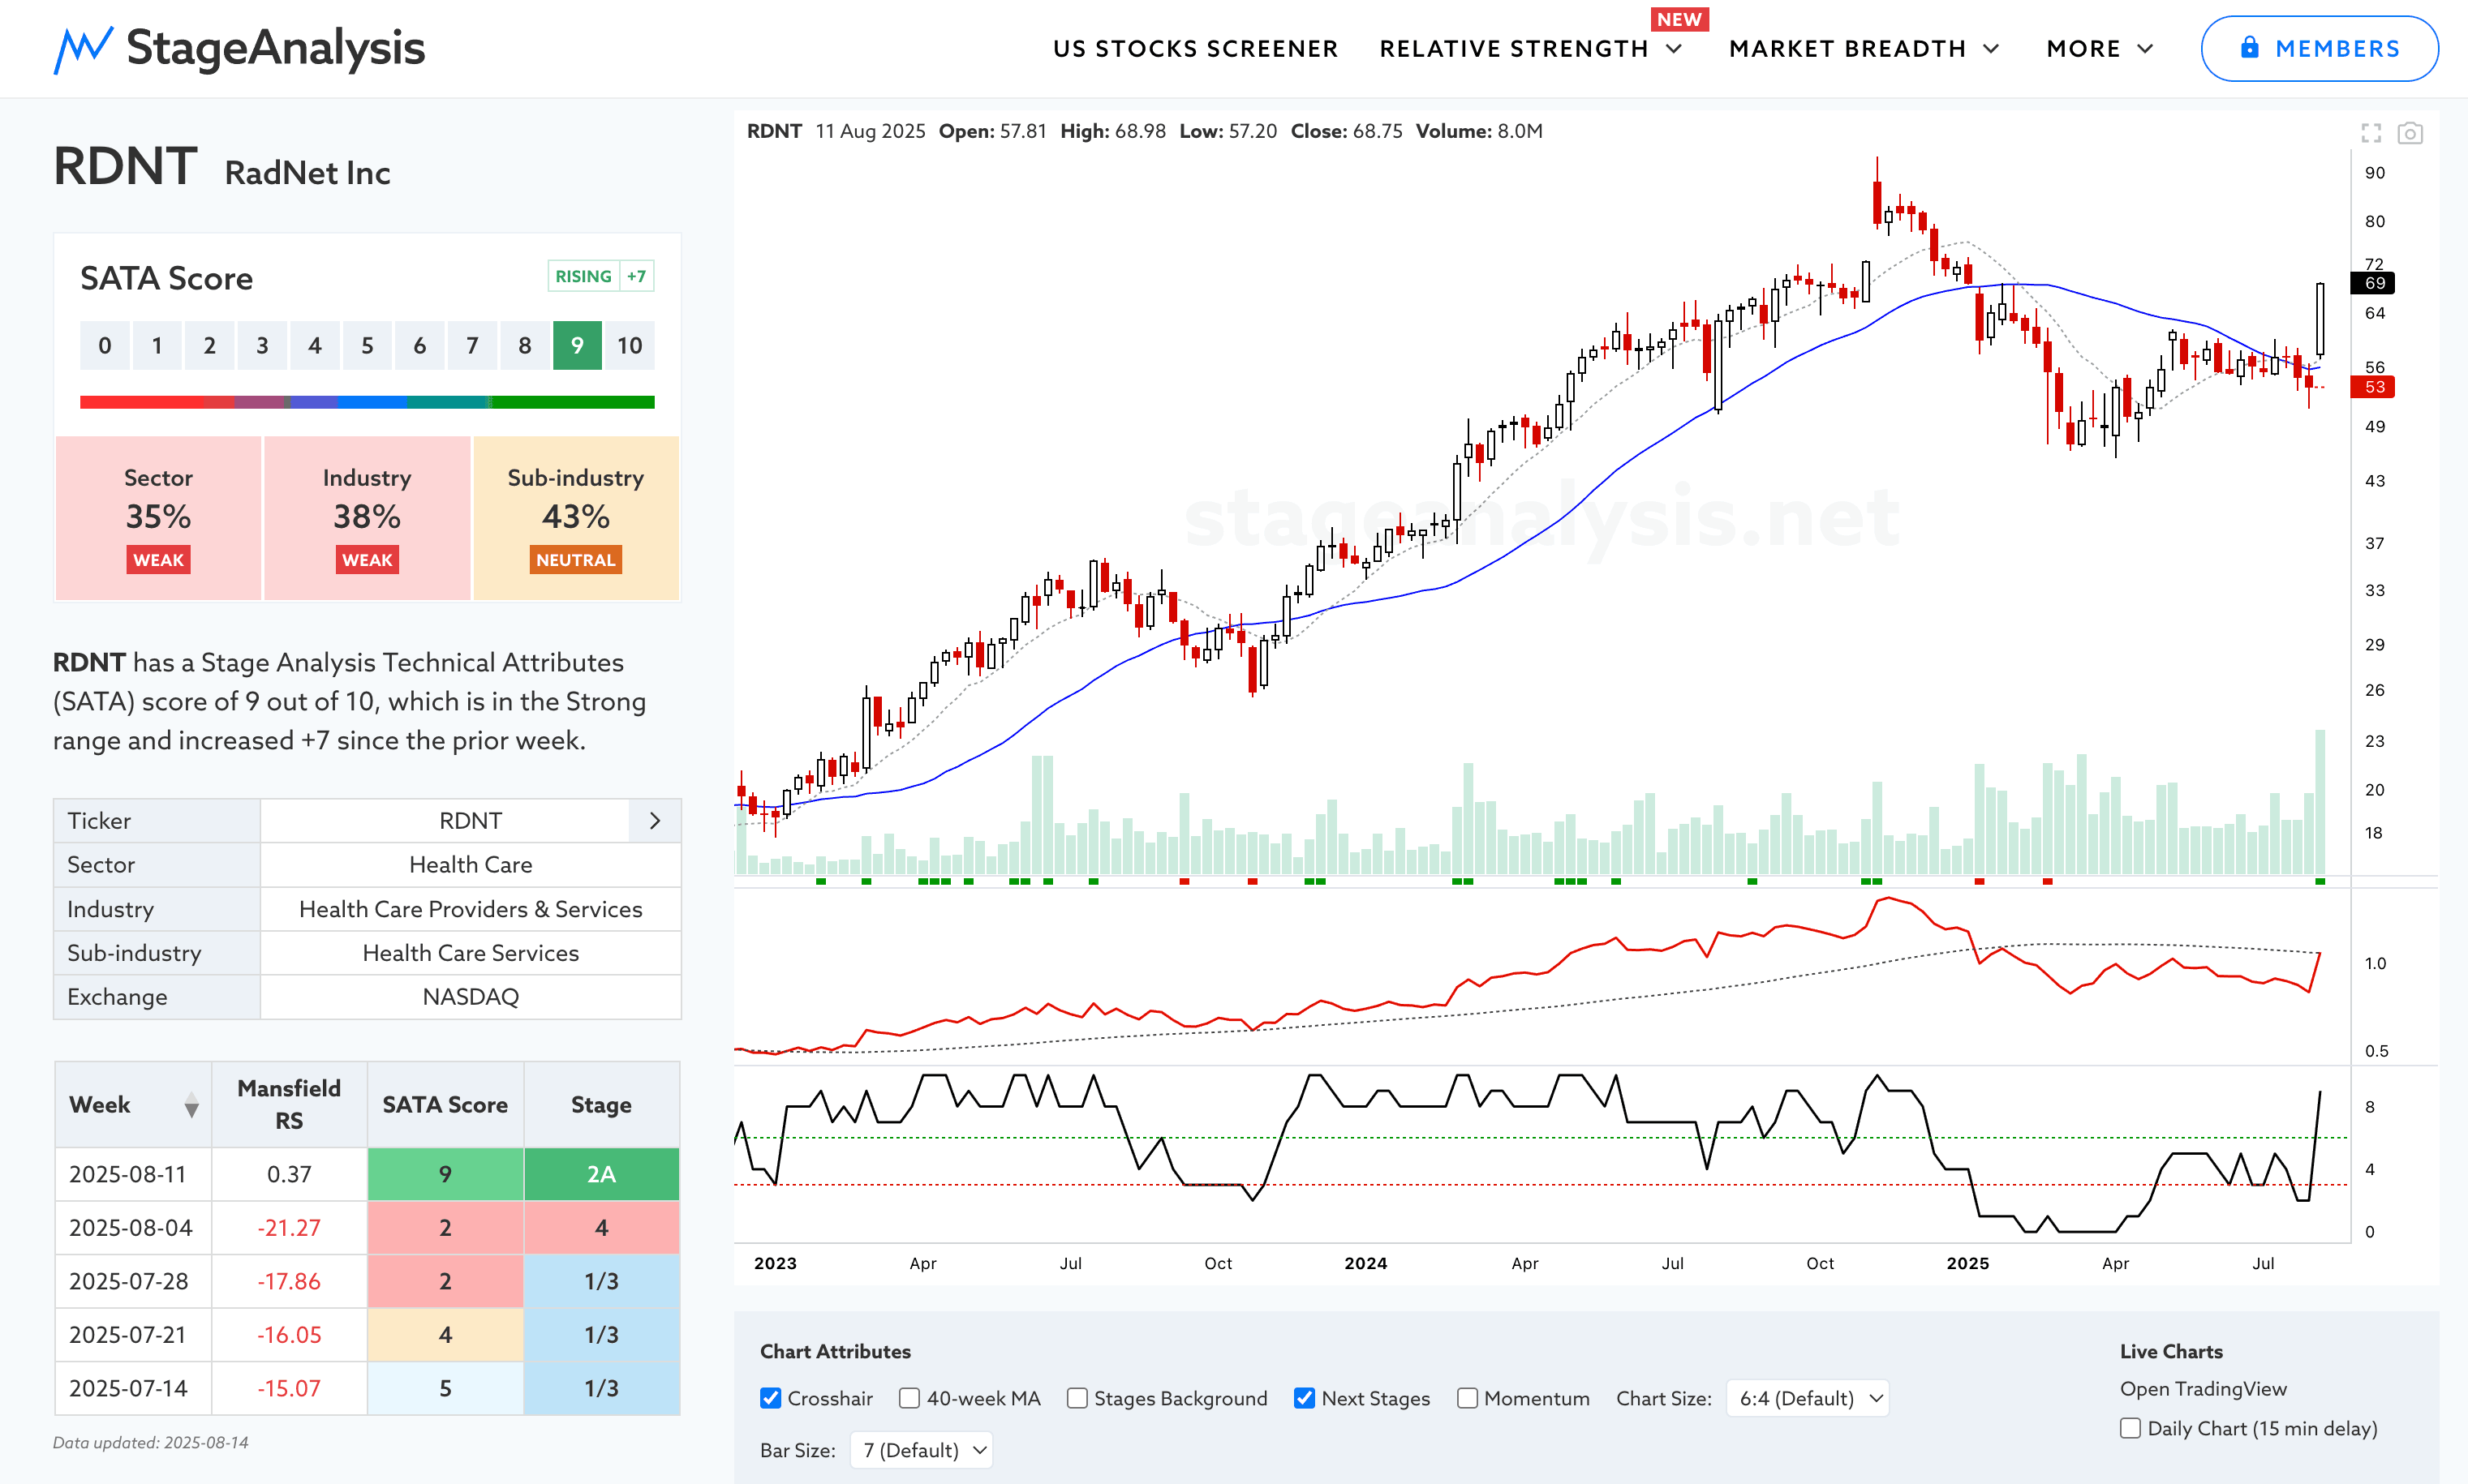2468x1484 pixels.
Task: Click the Members button
Action: click(x=2319, y=48)
